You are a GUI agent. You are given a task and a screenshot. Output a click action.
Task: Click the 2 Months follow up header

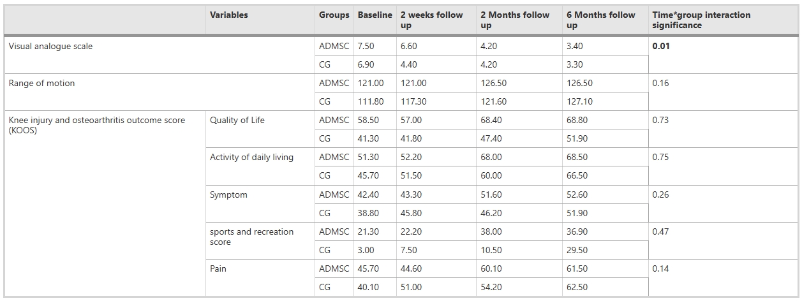(515, 20)
